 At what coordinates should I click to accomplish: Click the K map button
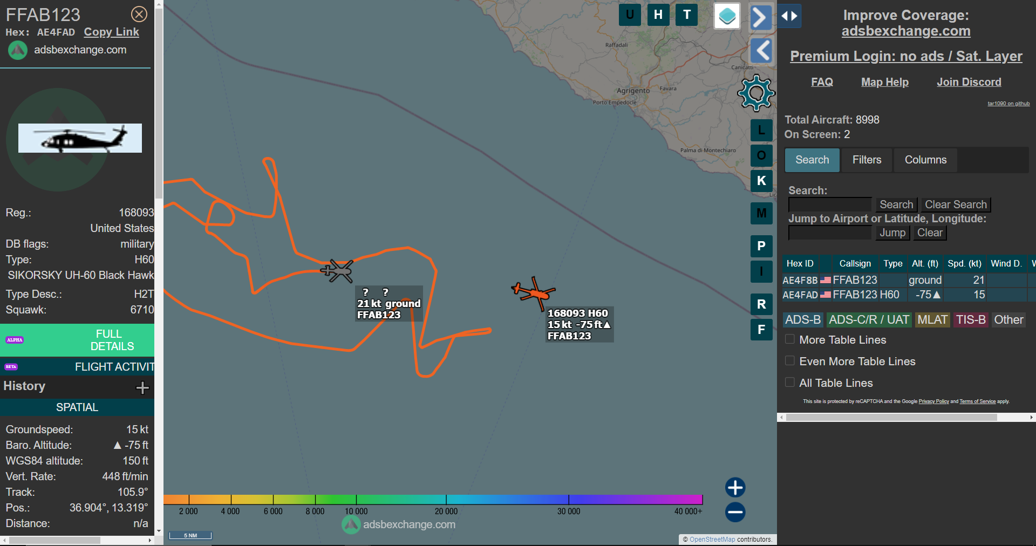761,181
